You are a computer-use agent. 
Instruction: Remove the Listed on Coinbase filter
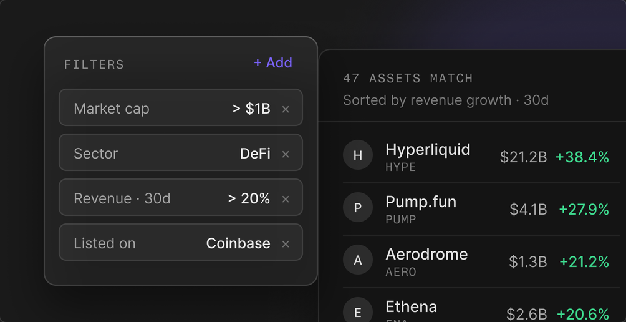(x=286, y=244)
